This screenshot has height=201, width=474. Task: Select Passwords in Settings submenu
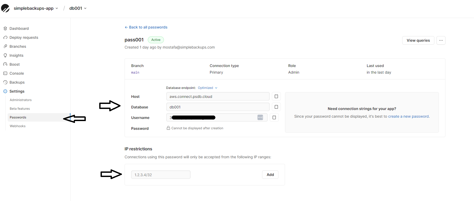point(18,117)
